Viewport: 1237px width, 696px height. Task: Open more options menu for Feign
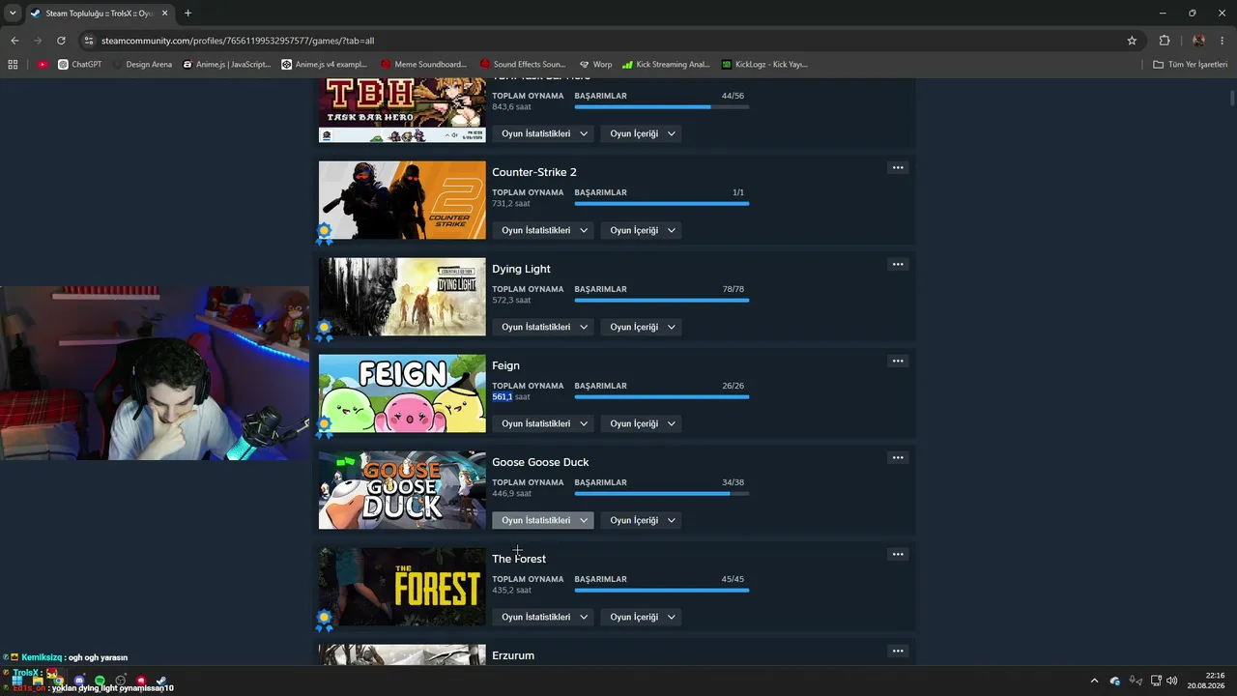click(898, 362)
